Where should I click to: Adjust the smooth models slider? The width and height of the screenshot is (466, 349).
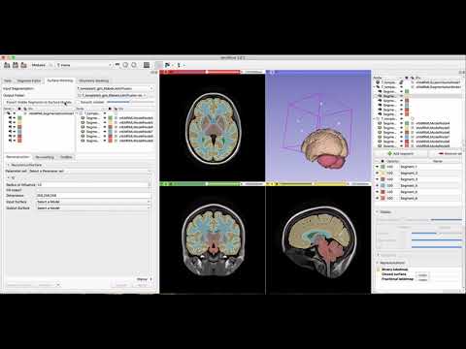point(130,102)
